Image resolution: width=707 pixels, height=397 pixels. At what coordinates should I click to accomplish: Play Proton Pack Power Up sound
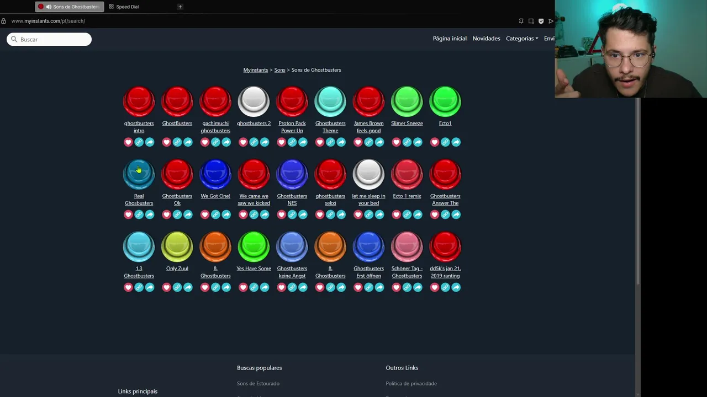[292, 101]
